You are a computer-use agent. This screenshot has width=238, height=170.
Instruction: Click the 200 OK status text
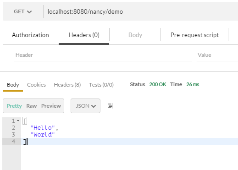(158, 84)
